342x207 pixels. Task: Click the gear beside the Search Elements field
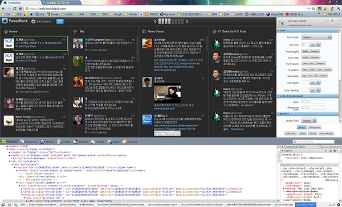pos(338,142)
